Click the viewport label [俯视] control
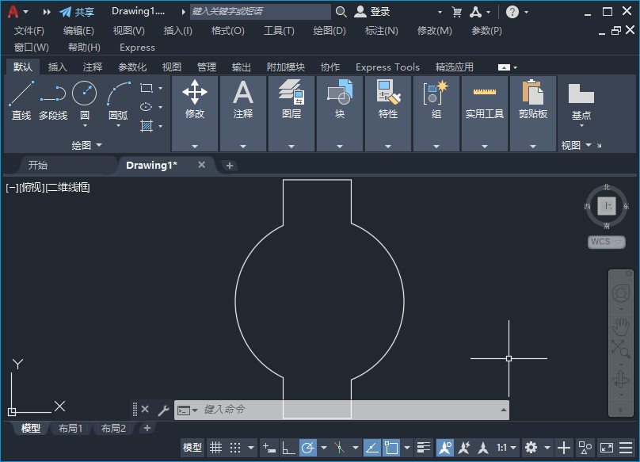The width and height of the screenshot is (640, 462). point(32,188)
